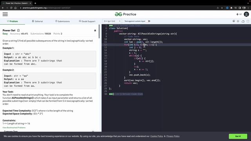Click the browser forward arrow
Image resolution: width=251 pixels, height=141 pixels.
click(x=7, y=8)
